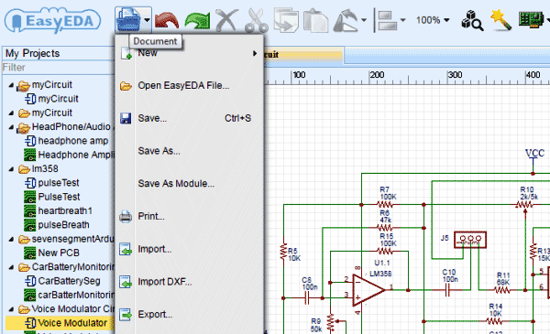Select New in Document menu
This screenshot has height=334, width=550.
pos(190,53)
